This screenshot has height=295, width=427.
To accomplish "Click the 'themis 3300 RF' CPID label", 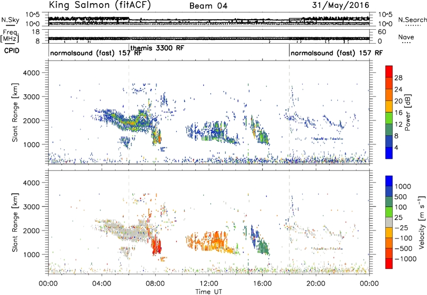I will [157, 48].
